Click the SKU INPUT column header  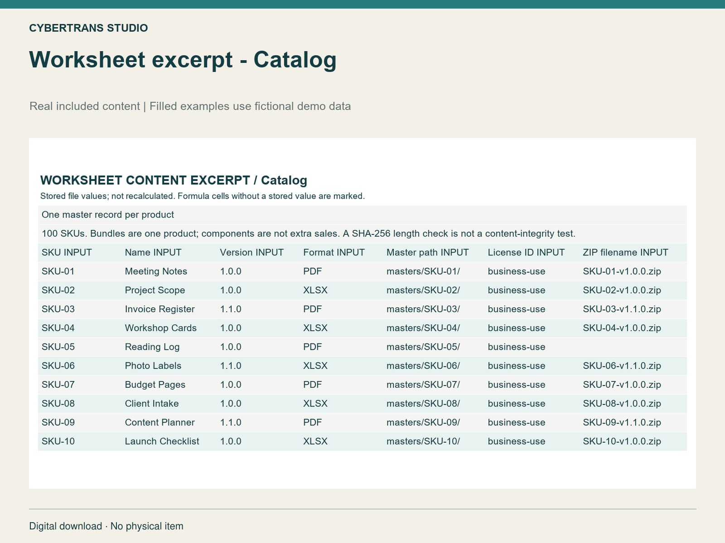[x=67, y=252]
